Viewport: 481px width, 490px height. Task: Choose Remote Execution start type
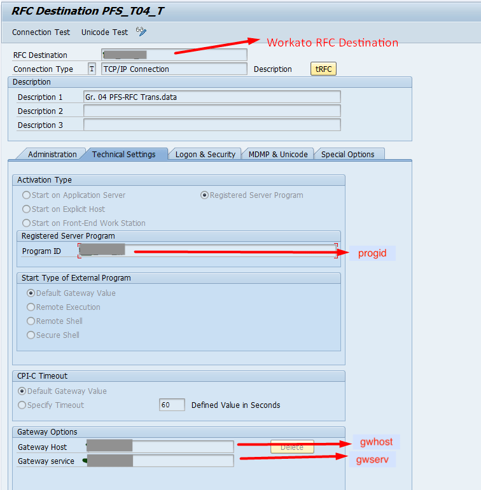pyautogui.click(x=31, y=307)
